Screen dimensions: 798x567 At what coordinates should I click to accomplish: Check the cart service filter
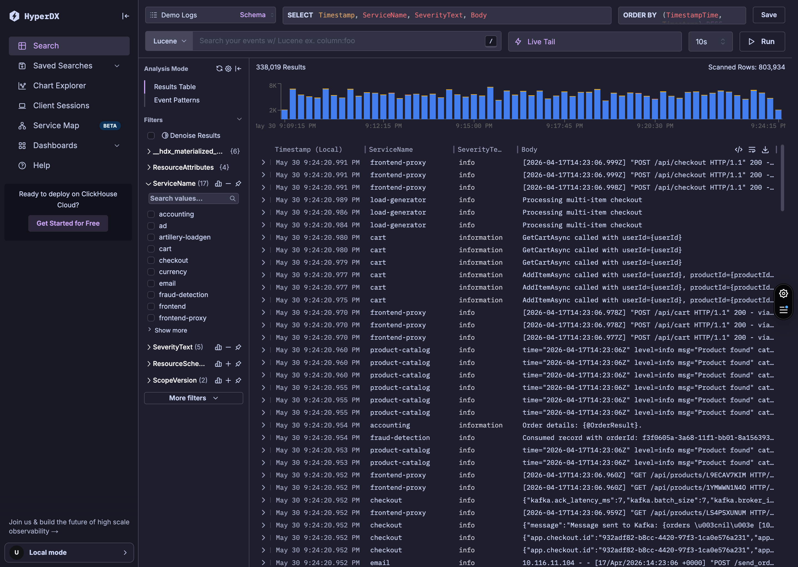coord(151,249)
